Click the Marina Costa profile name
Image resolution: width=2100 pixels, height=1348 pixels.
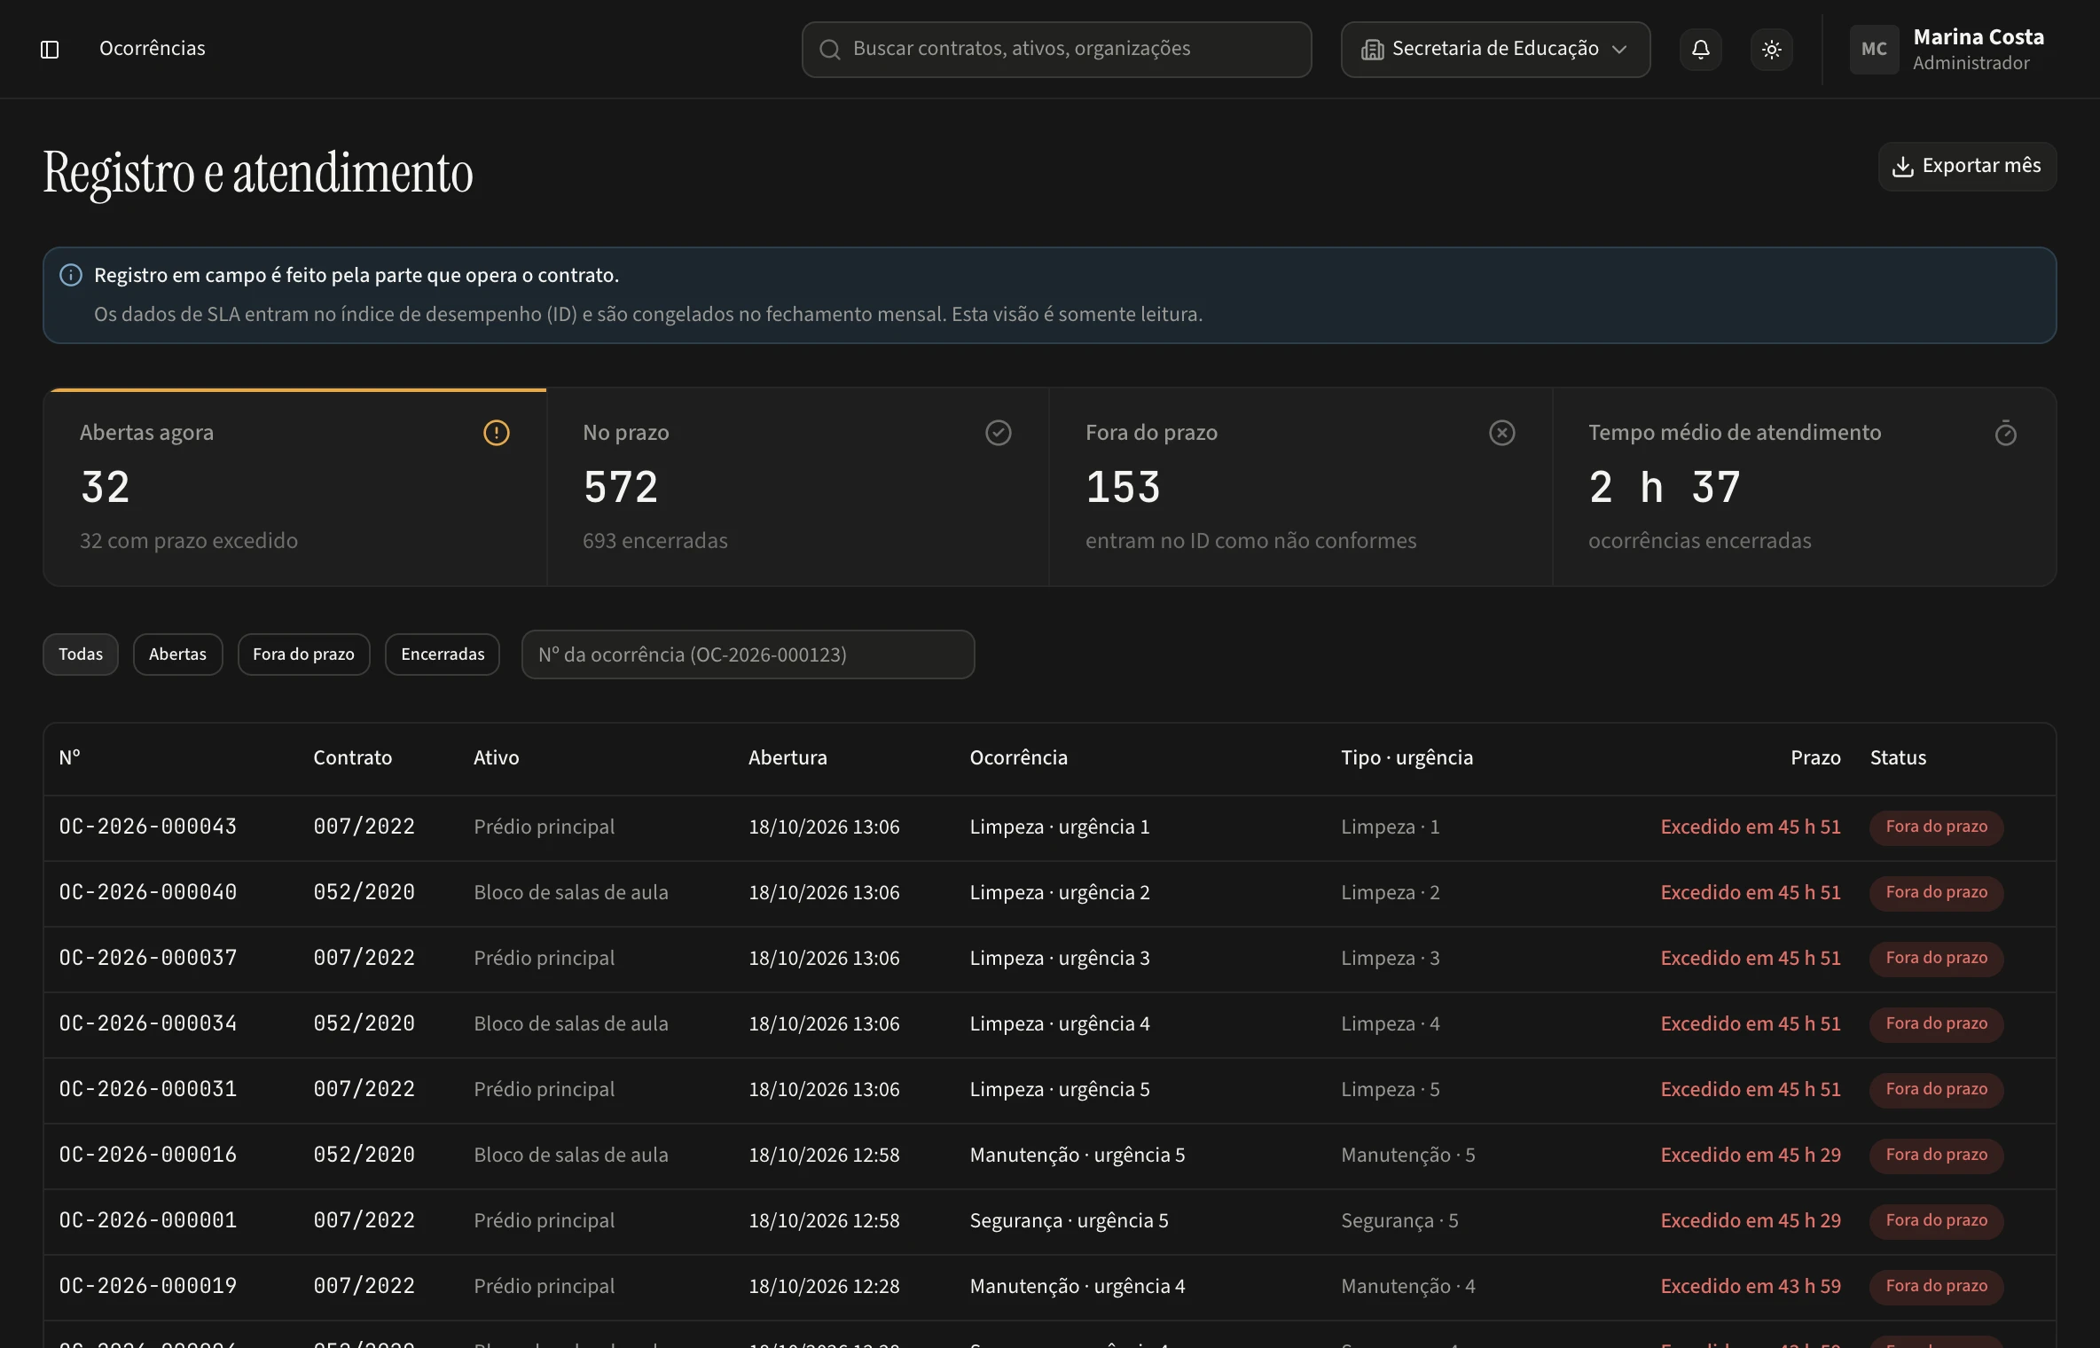1979,37
